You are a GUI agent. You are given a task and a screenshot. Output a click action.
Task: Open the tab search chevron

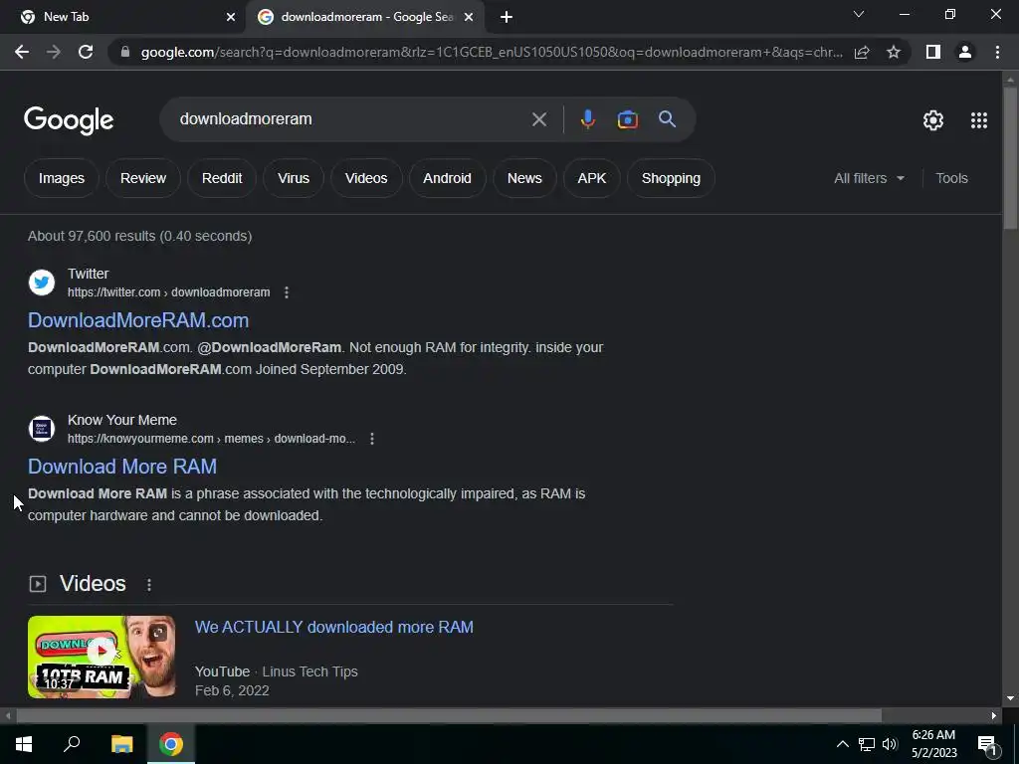click(x=859, y=14)
